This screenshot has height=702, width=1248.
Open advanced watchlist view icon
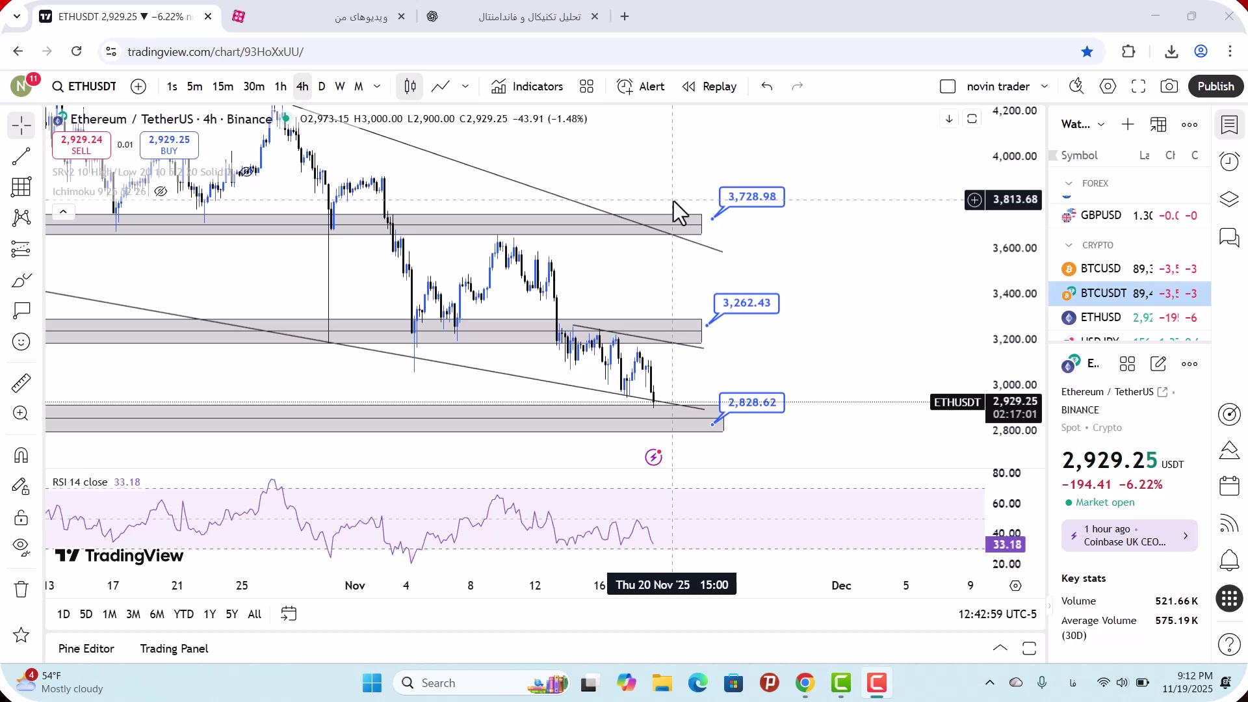(1158, 124)
